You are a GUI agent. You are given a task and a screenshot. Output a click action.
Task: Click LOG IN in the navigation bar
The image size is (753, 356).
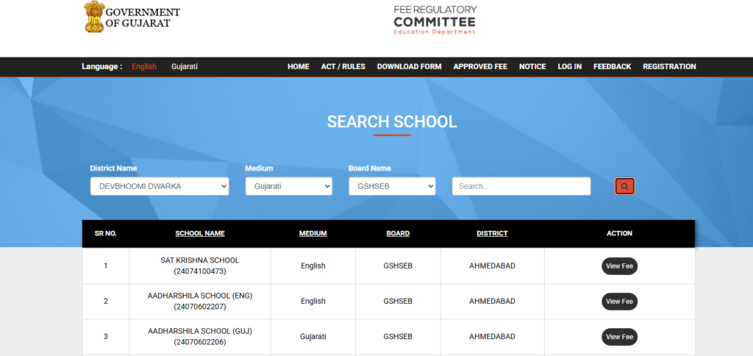click(569, 67)
